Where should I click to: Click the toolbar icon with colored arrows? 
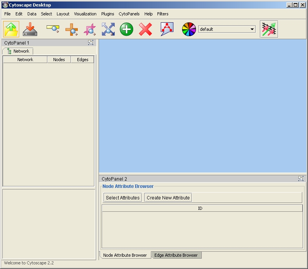(x=269, y=29)
